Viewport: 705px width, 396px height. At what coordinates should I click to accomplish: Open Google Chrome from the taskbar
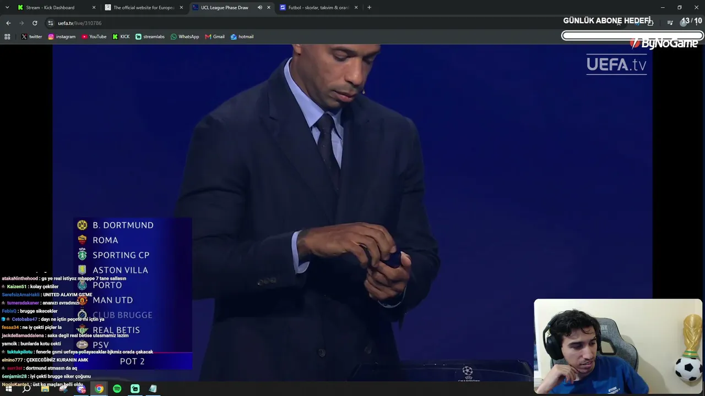99,389
